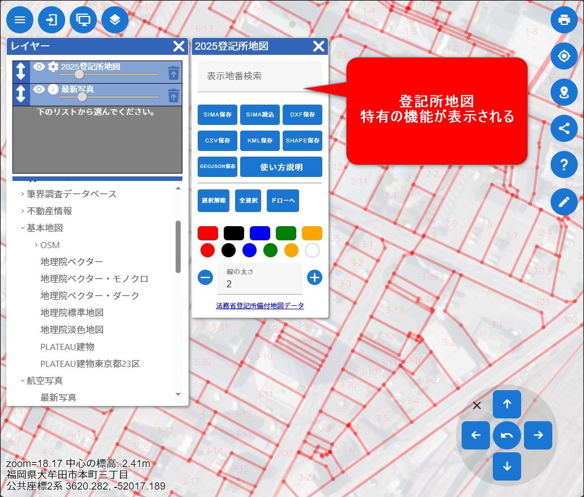584x497 pixels.
Task: Click the print icon
Action: [564, 20]
